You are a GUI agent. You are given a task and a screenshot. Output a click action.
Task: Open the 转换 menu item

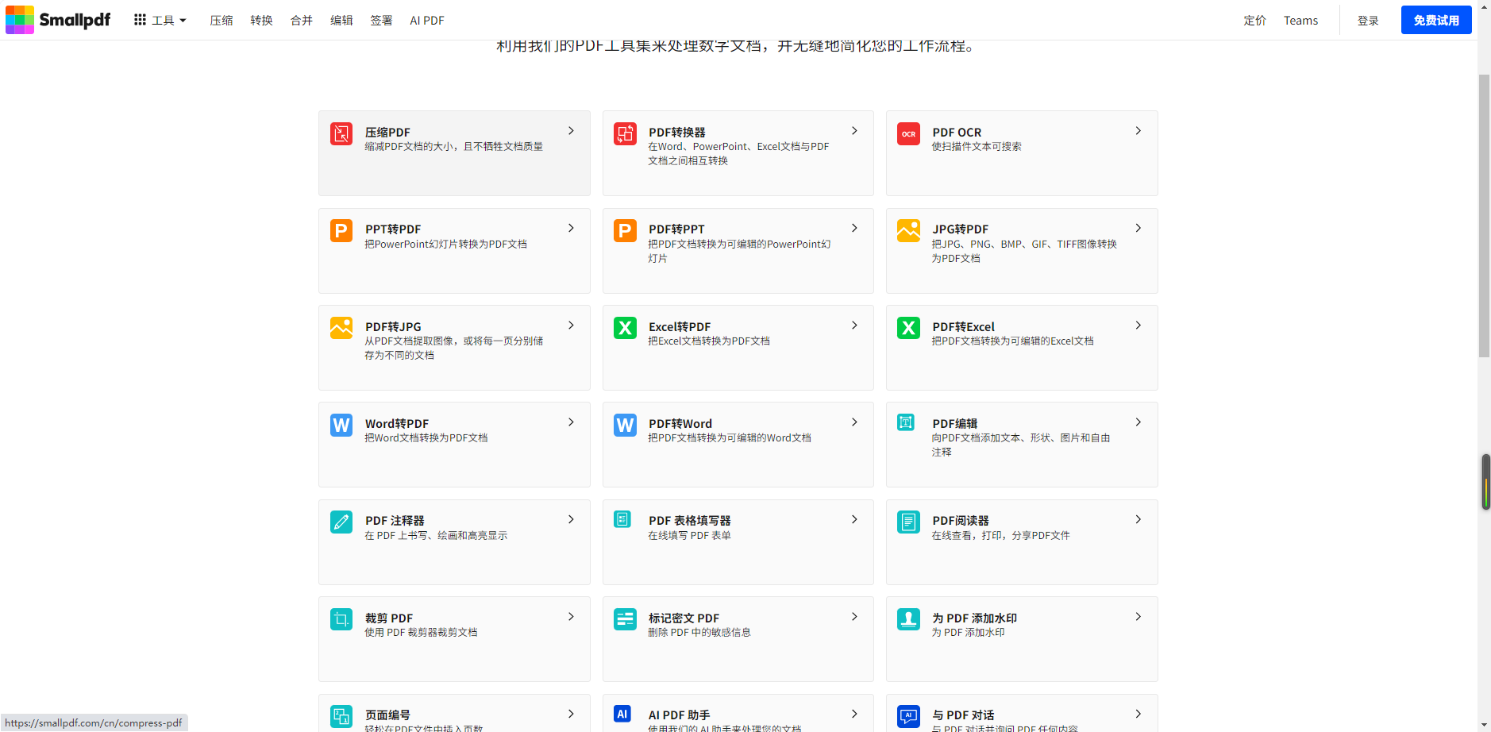tap(261, 21)
